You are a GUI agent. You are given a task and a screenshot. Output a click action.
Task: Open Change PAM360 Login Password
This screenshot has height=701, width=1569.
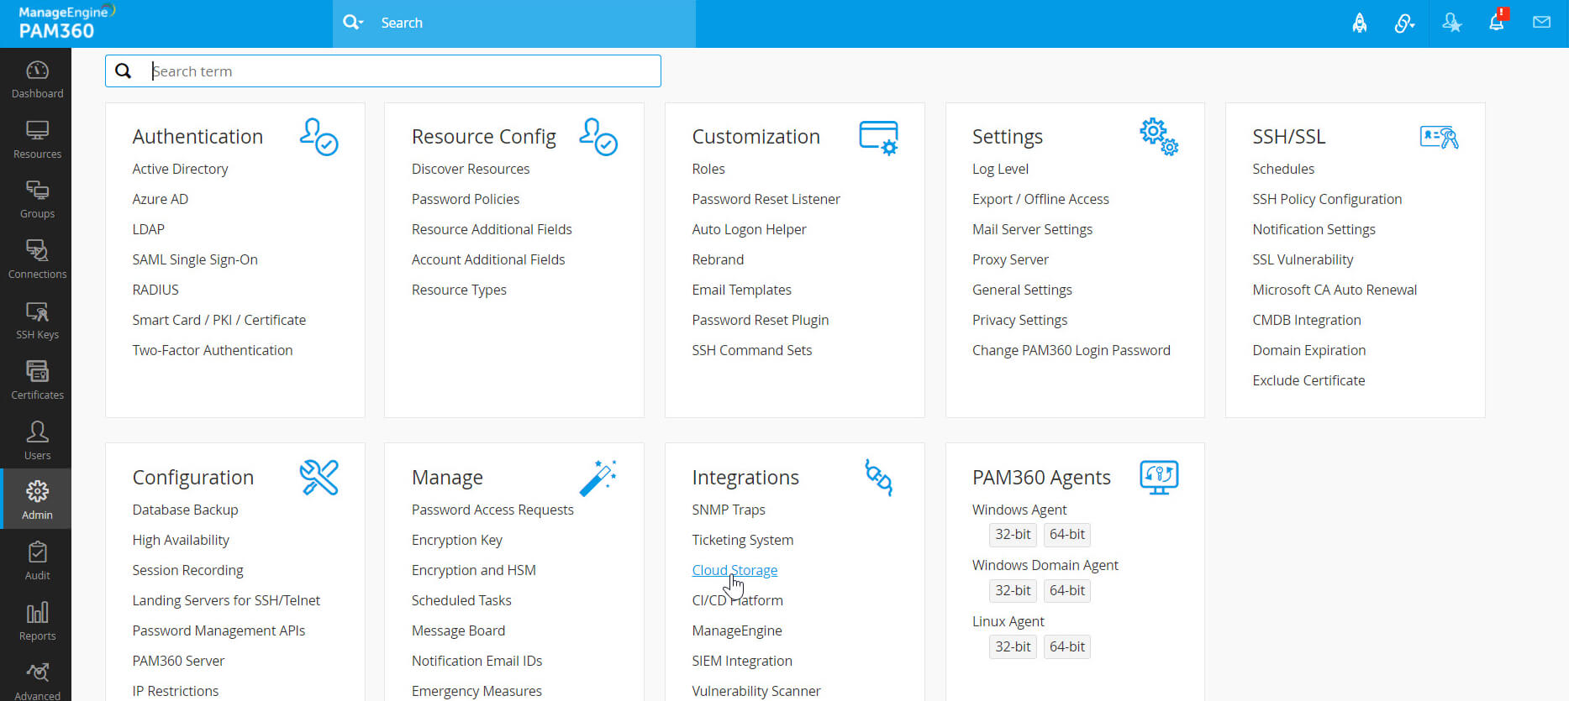(1071, 350)
